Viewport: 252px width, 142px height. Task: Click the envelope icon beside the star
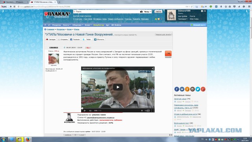[159, 19]
